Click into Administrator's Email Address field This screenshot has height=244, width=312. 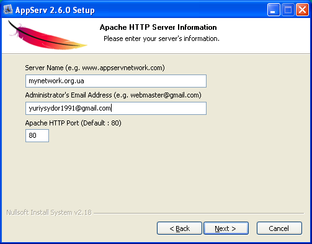click(116, 108)
